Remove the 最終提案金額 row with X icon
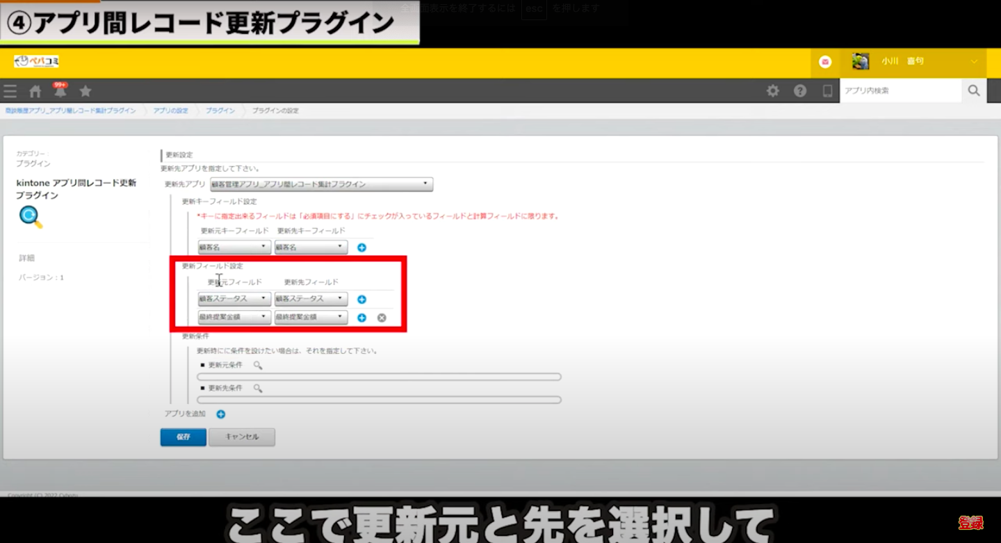This screenshot has width=1001, height=543. (x=382, y=318)
